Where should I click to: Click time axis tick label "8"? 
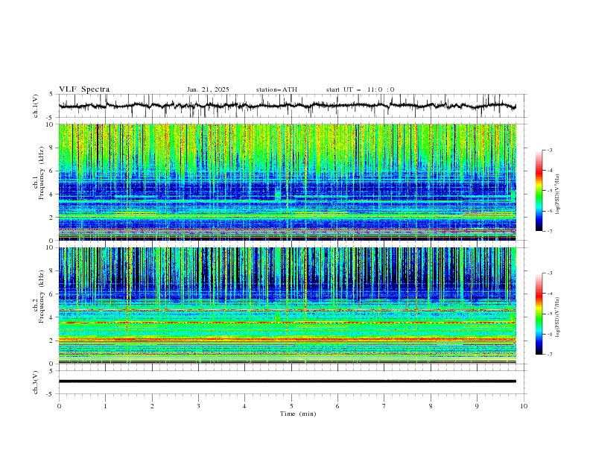pyautogui.click(x=431, y=406)
